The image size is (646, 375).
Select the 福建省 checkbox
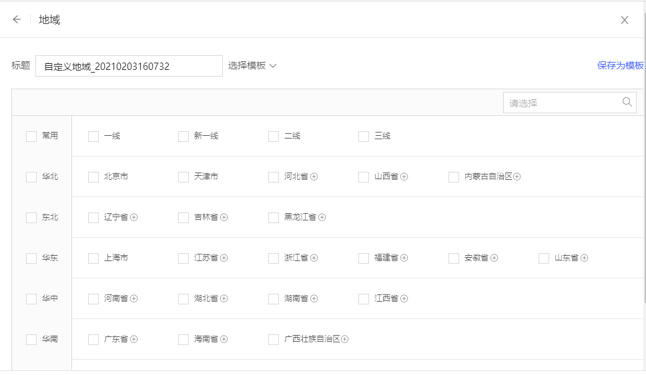[364, 258]
